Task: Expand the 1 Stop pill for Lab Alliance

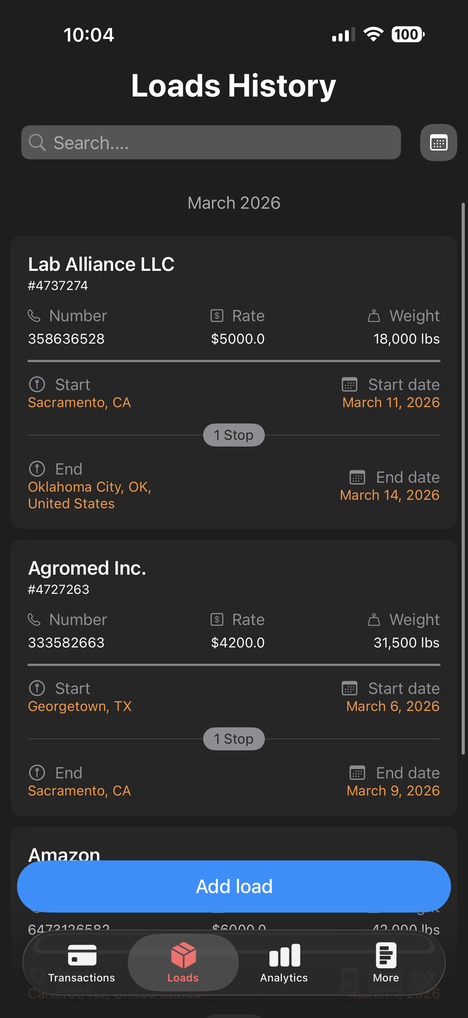Action: pos(234,435)
